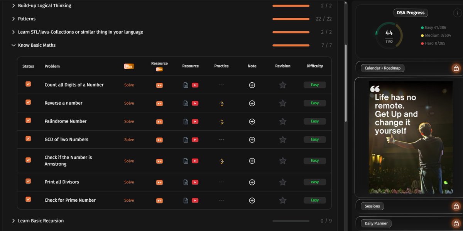Click the DSA Progress label

(x=411, y=13)
